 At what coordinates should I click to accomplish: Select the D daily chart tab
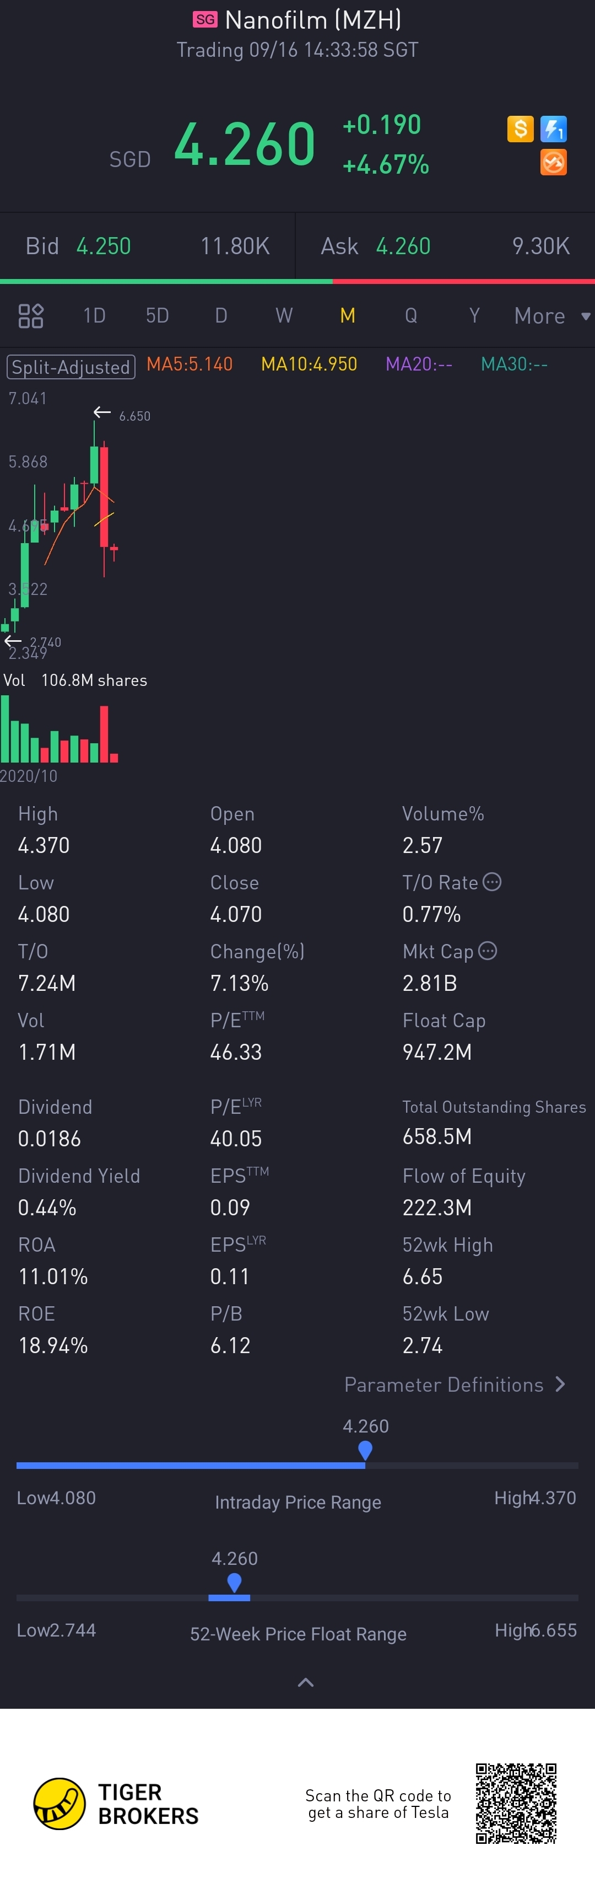click(x=221, y=316)
